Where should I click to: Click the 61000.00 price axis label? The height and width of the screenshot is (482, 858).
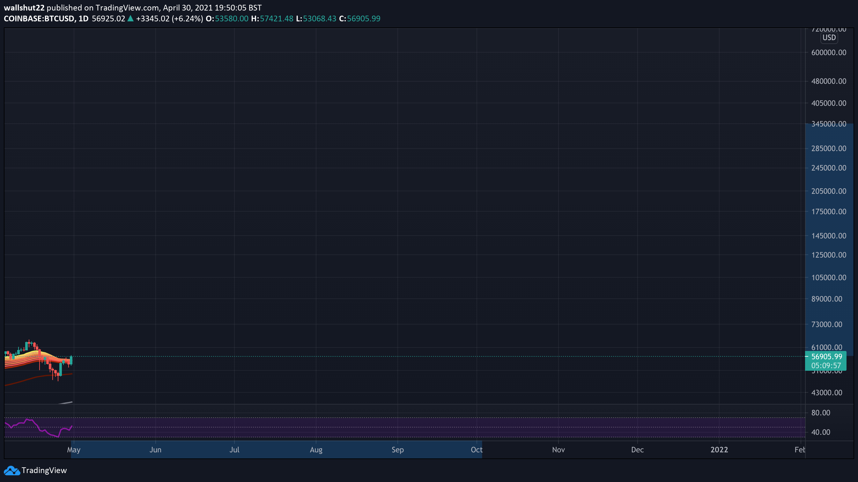(827, 347)
